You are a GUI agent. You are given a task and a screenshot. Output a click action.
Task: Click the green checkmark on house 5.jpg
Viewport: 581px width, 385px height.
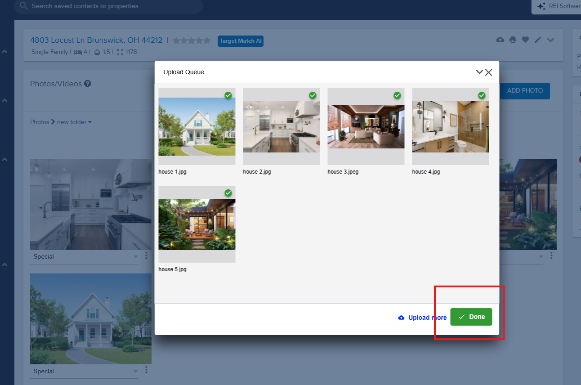point(228,193)
